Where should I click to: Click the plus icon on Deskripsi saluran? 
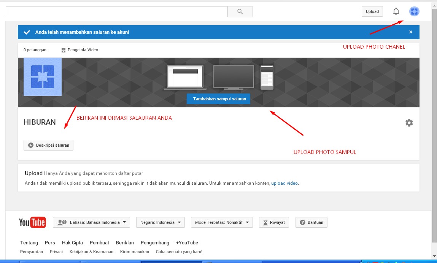pyautogui.click(x=31, y=145)
